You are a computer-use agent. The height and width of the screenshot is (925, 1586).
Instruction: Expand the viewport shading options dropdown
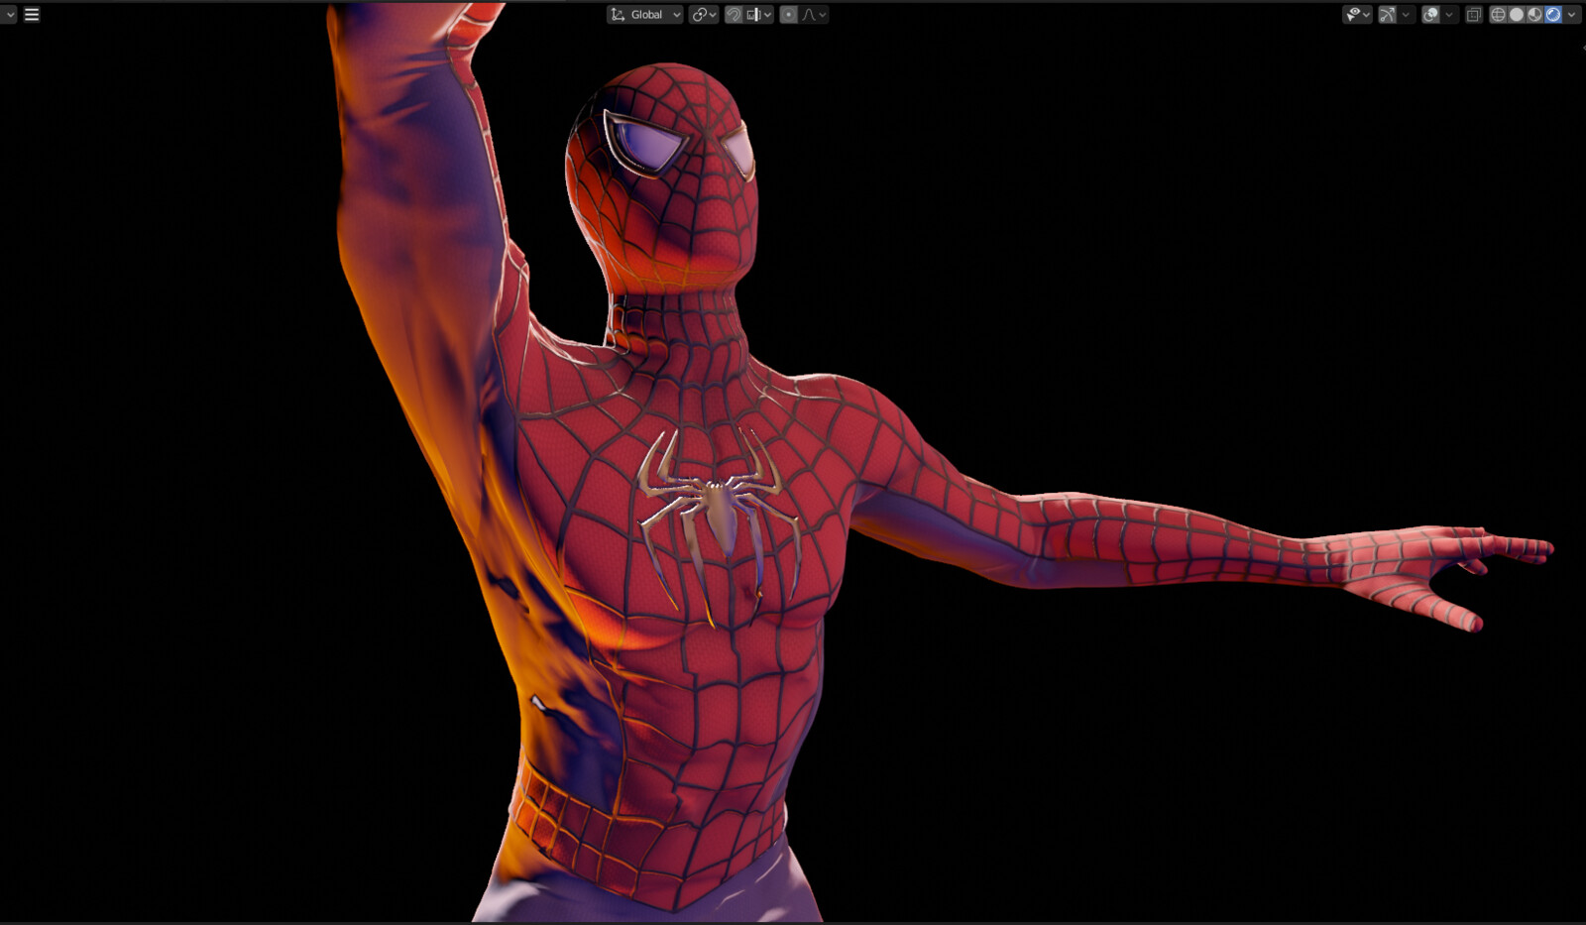tap(1571, 15)
